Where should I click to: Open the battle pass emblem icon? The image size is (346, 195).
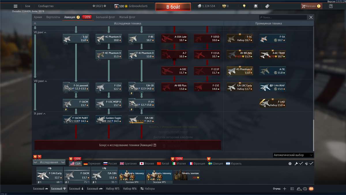pyautogui.click(x=256, y=6)
